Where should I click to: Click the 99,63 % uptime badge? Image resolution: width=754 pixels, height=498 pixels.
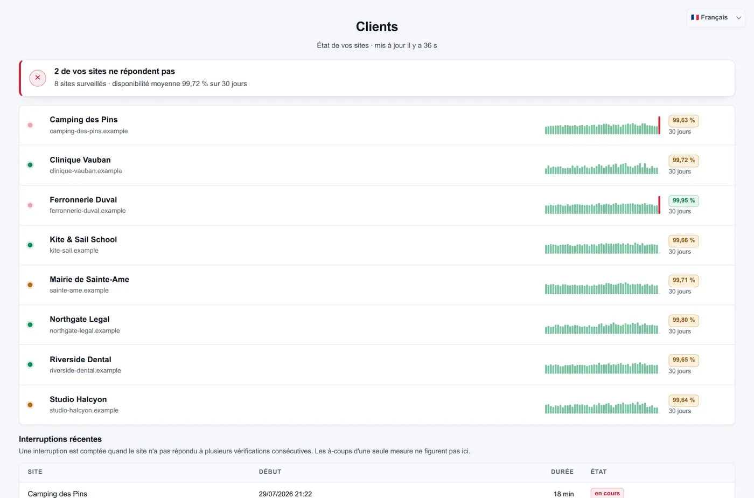(683, 120)
